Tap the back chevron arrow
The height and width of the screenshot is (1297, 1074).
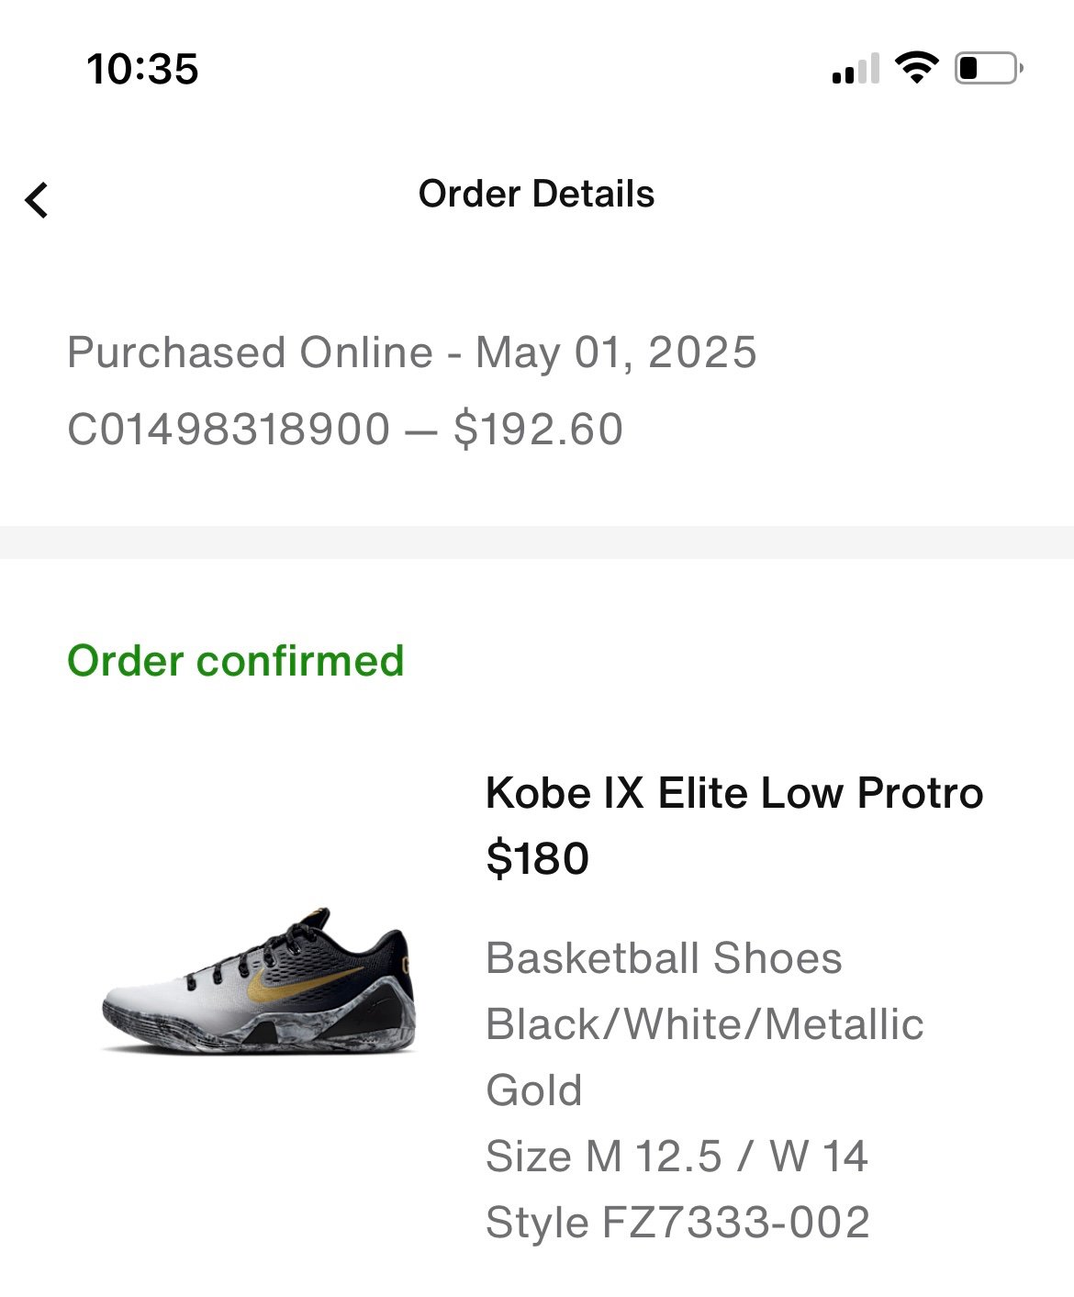click(37, 199)
